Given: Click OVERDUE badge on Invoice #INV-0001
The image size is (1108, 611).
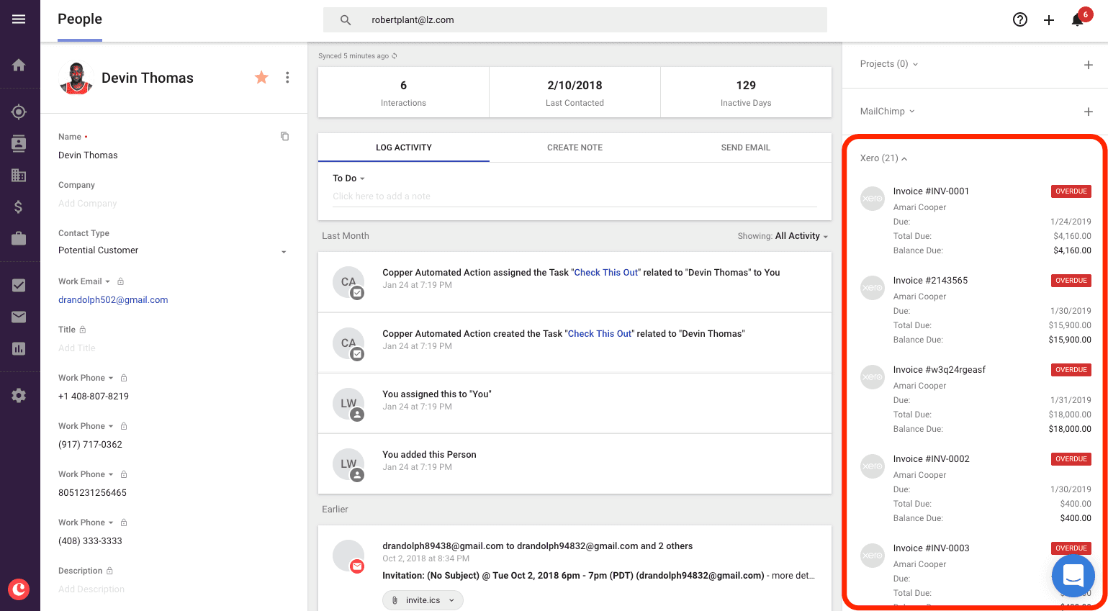Looking at the screenshot, I should click(x=1071, y=191).
